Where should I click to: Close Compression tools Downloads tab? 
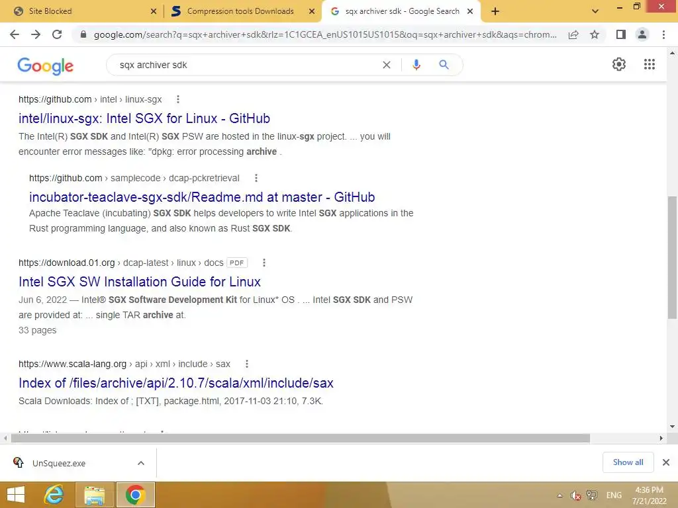(x=311, y=11)
